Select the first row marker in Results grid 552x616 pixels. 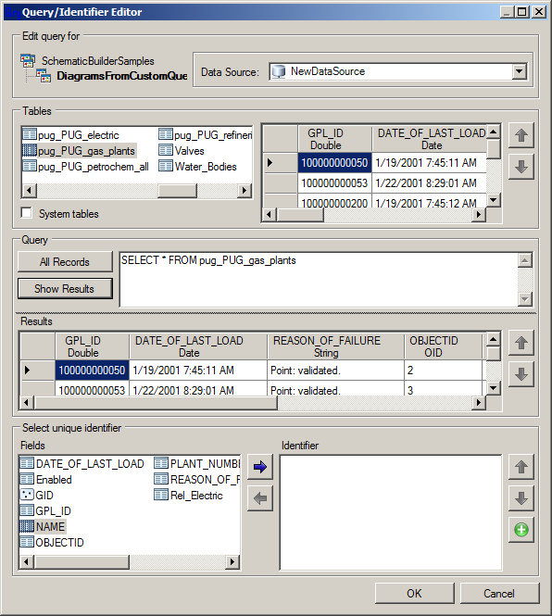point(37,371)
